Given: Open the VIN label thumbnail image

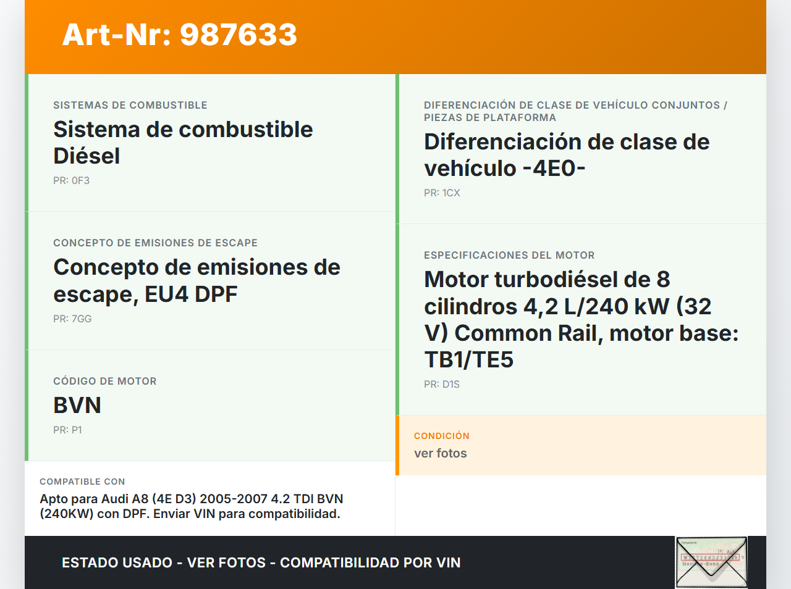Looking at the screenshot, I should click(711, 562).
